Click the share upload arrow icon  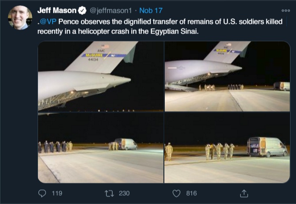click(243, 193)
